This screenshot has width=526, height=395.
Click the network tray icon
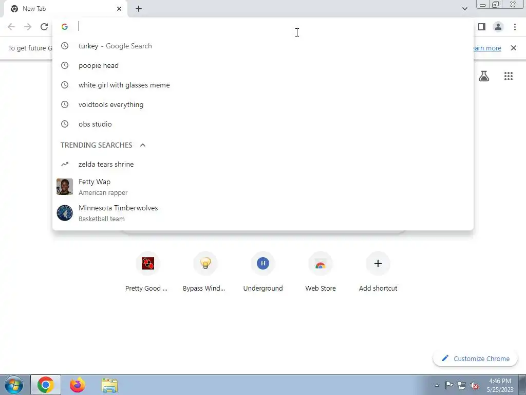click(x=462, y=385)
